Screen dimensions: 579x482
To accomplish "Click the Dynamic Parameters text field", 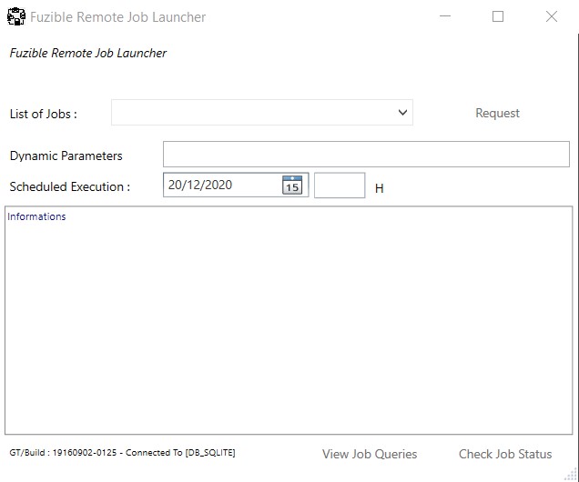I will pyautogui.click(x=366, y=154).
